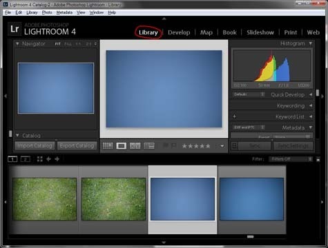Select last blue filmstrip thumbnail
This screenshot has height=248, width=328.
pyautogui.click(x=251, y=199)
